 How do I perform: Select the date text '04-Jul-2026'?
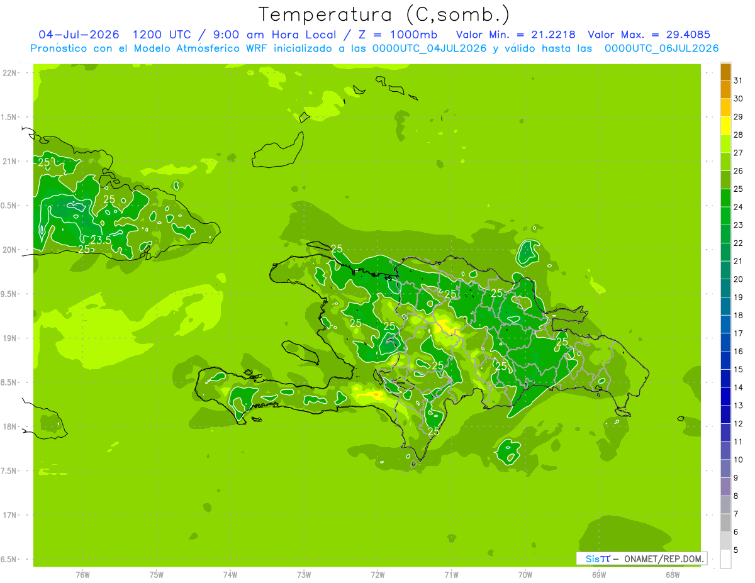pyautogui.click(x=79, y=35)
